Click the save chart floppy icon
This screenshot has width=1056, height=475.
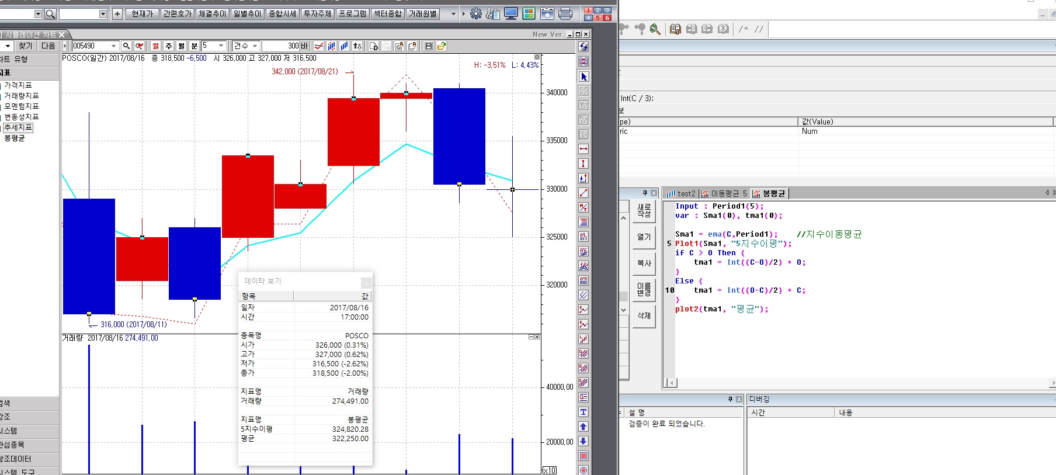pyautogui.click(x=429, y=46)
